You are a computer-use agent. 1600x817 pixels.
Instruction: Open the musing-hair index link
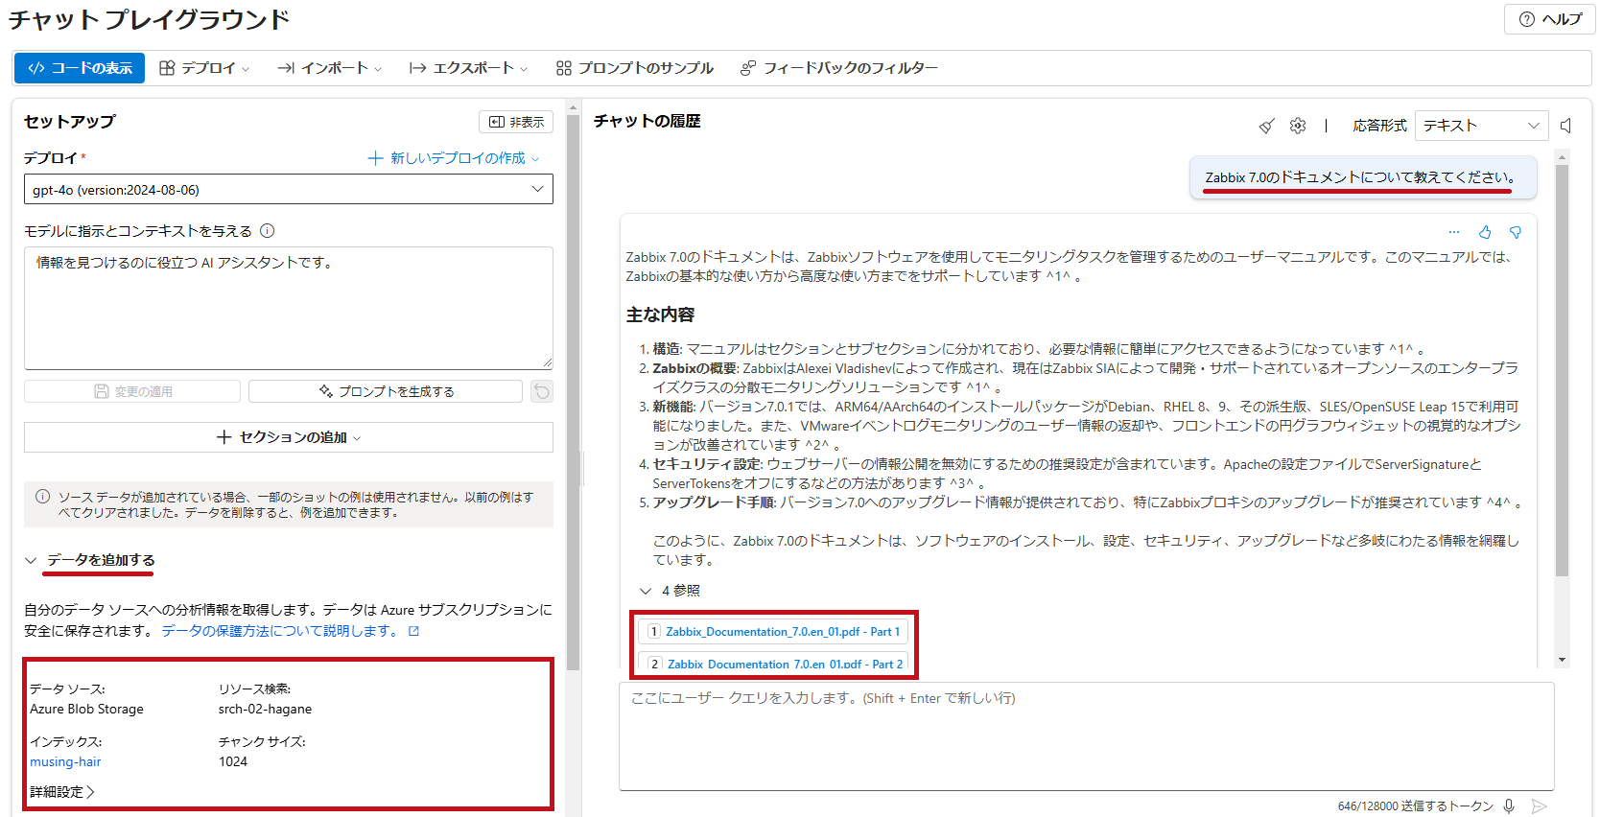(65, 761)
